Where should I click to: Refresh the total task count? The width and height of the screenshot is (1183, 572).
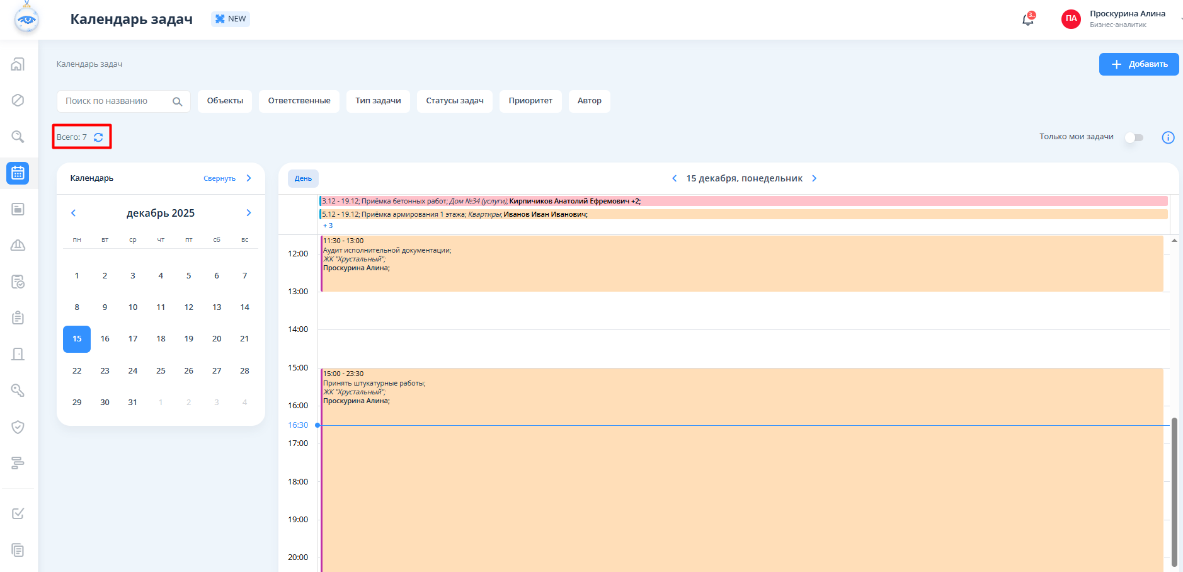pos(98,137)
